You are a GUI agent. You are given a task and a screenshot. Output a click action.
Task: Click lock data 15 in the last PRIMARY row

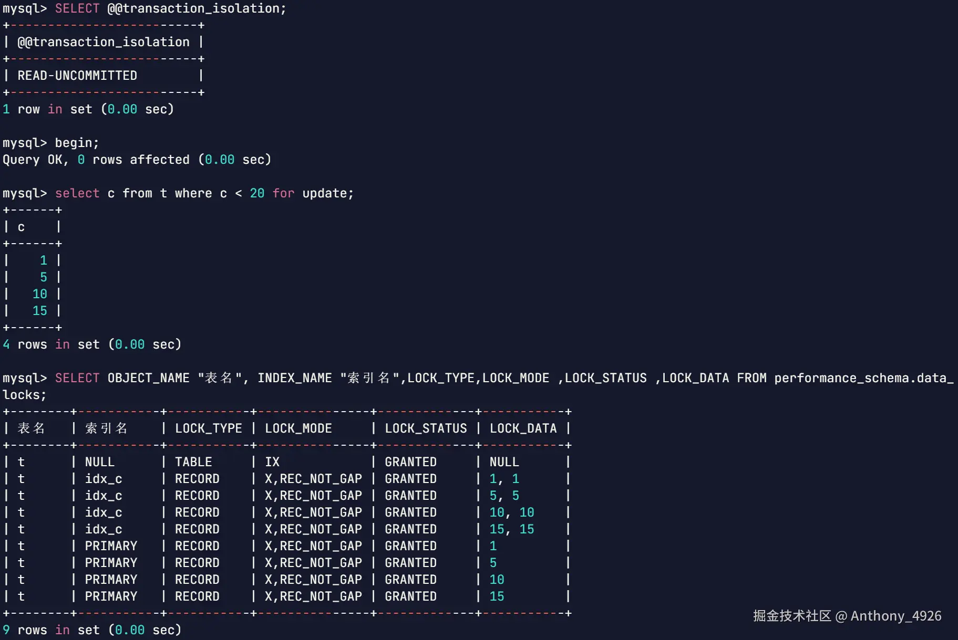coord(497,596)
